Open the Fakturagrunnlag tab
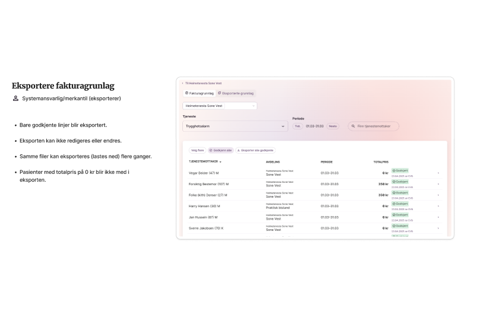 pyautogui.click(x=200, y=93)
